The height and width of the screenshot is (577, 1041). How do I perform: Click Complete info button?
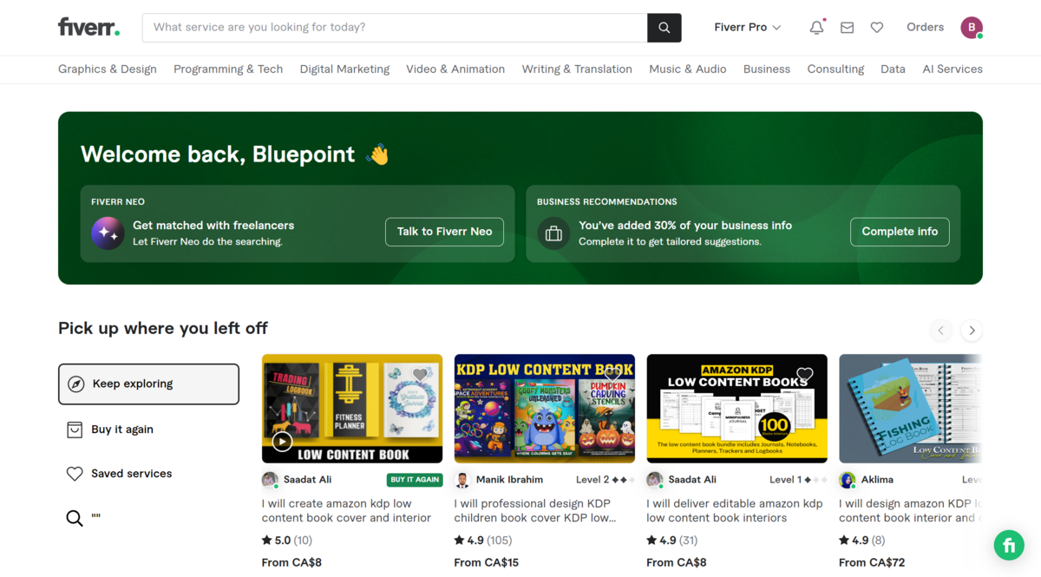coord(900,232)
